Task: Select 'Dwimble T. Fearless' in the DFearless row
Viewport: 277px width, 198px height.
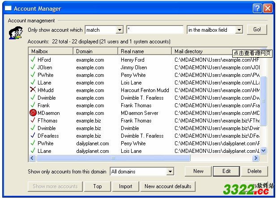Action: pyautogui.click(x=142, y=136)
